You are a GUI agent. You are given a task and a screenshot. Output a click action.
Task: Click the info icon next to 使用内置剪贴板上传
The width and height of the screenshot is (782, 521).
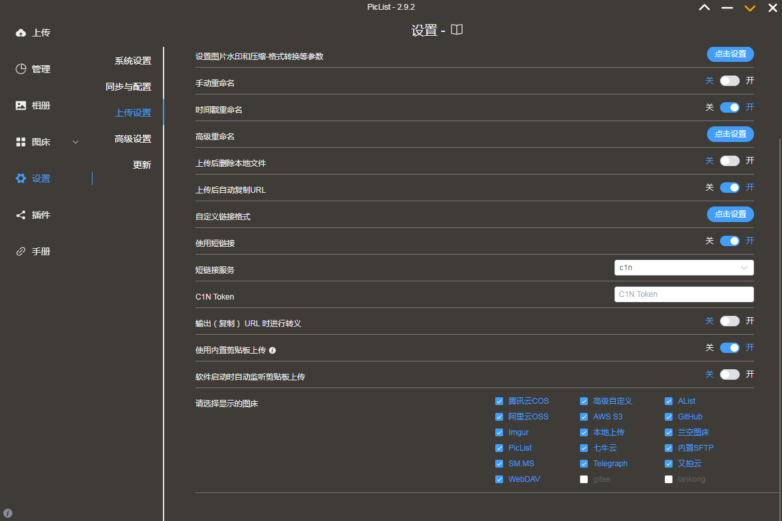tap(272, 350)
